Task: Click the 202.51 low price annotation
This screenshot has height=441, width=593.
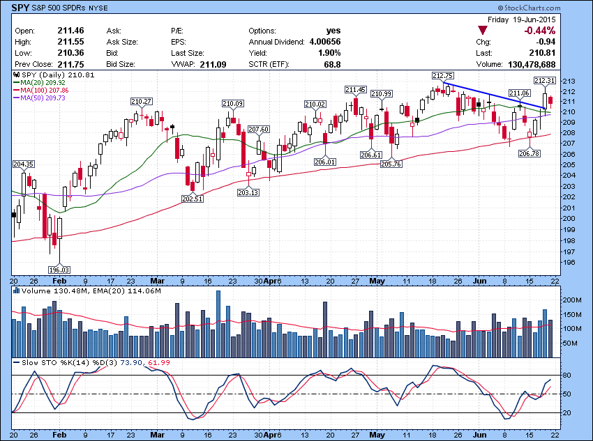Action: click(x=192, y=199)
